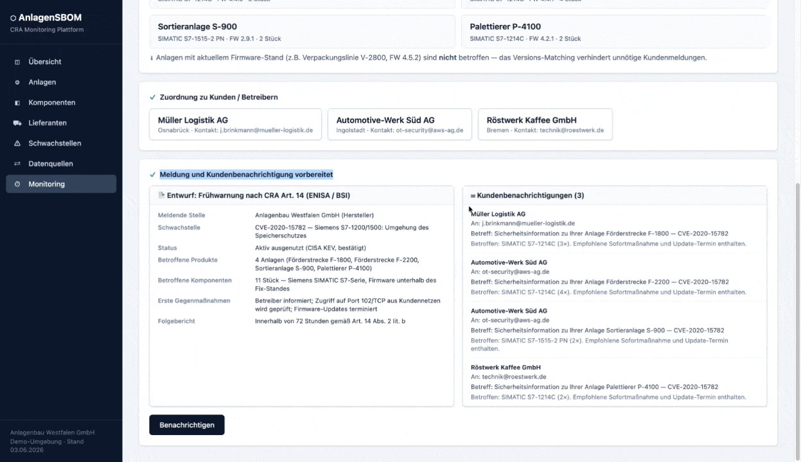Click the Meldung und Kundenbenachrichtigung vorbereitet heading
The width and height of the screenshot is (801, 462).
[246, 175]
